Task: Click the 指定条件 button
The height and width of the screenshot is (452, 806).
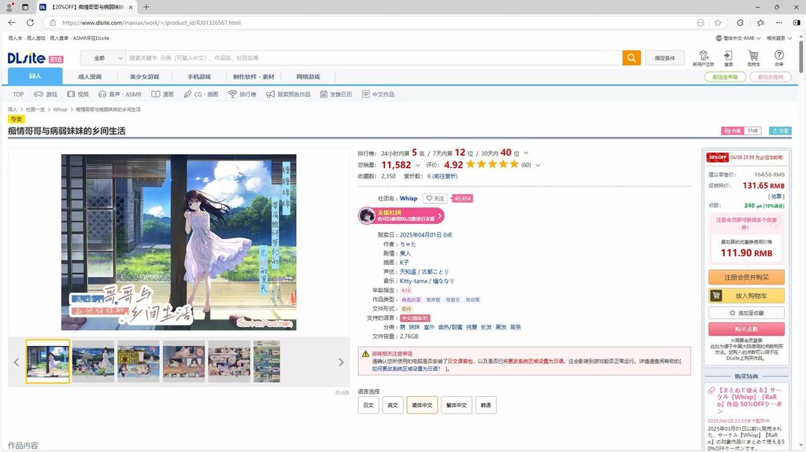Action: click(x=664, y=58)
